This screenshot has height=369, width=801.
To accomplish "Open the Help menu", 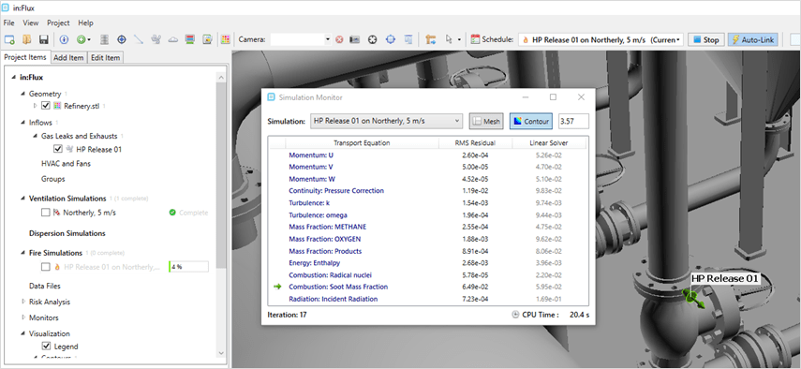I will [x=86, y=23].
